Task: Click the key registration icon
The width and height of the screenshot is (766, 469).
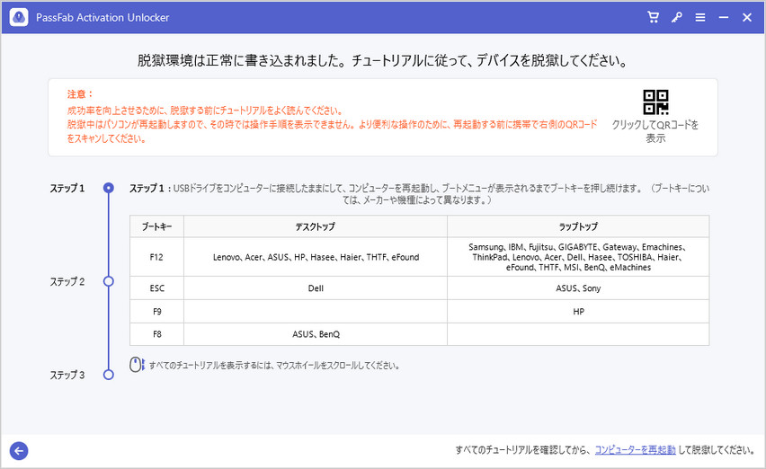Action: click(x=677, y=18)
